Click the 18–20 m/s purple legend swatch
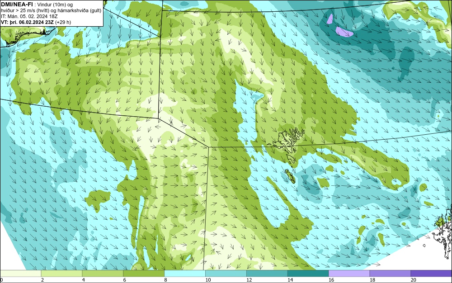Image resolution: width=452 pixels, height=283 pixels. point(390,274)
